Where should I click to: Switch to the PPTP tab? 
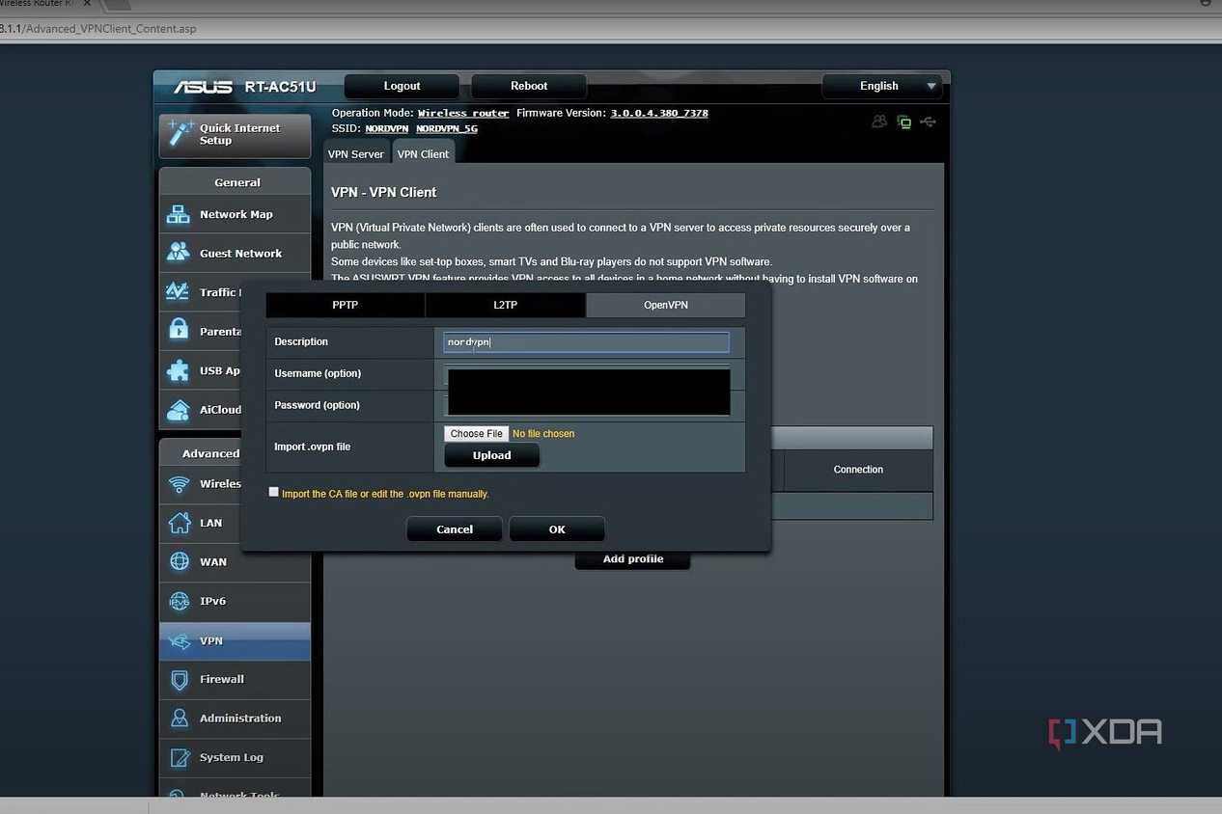(x=345, y=305)
